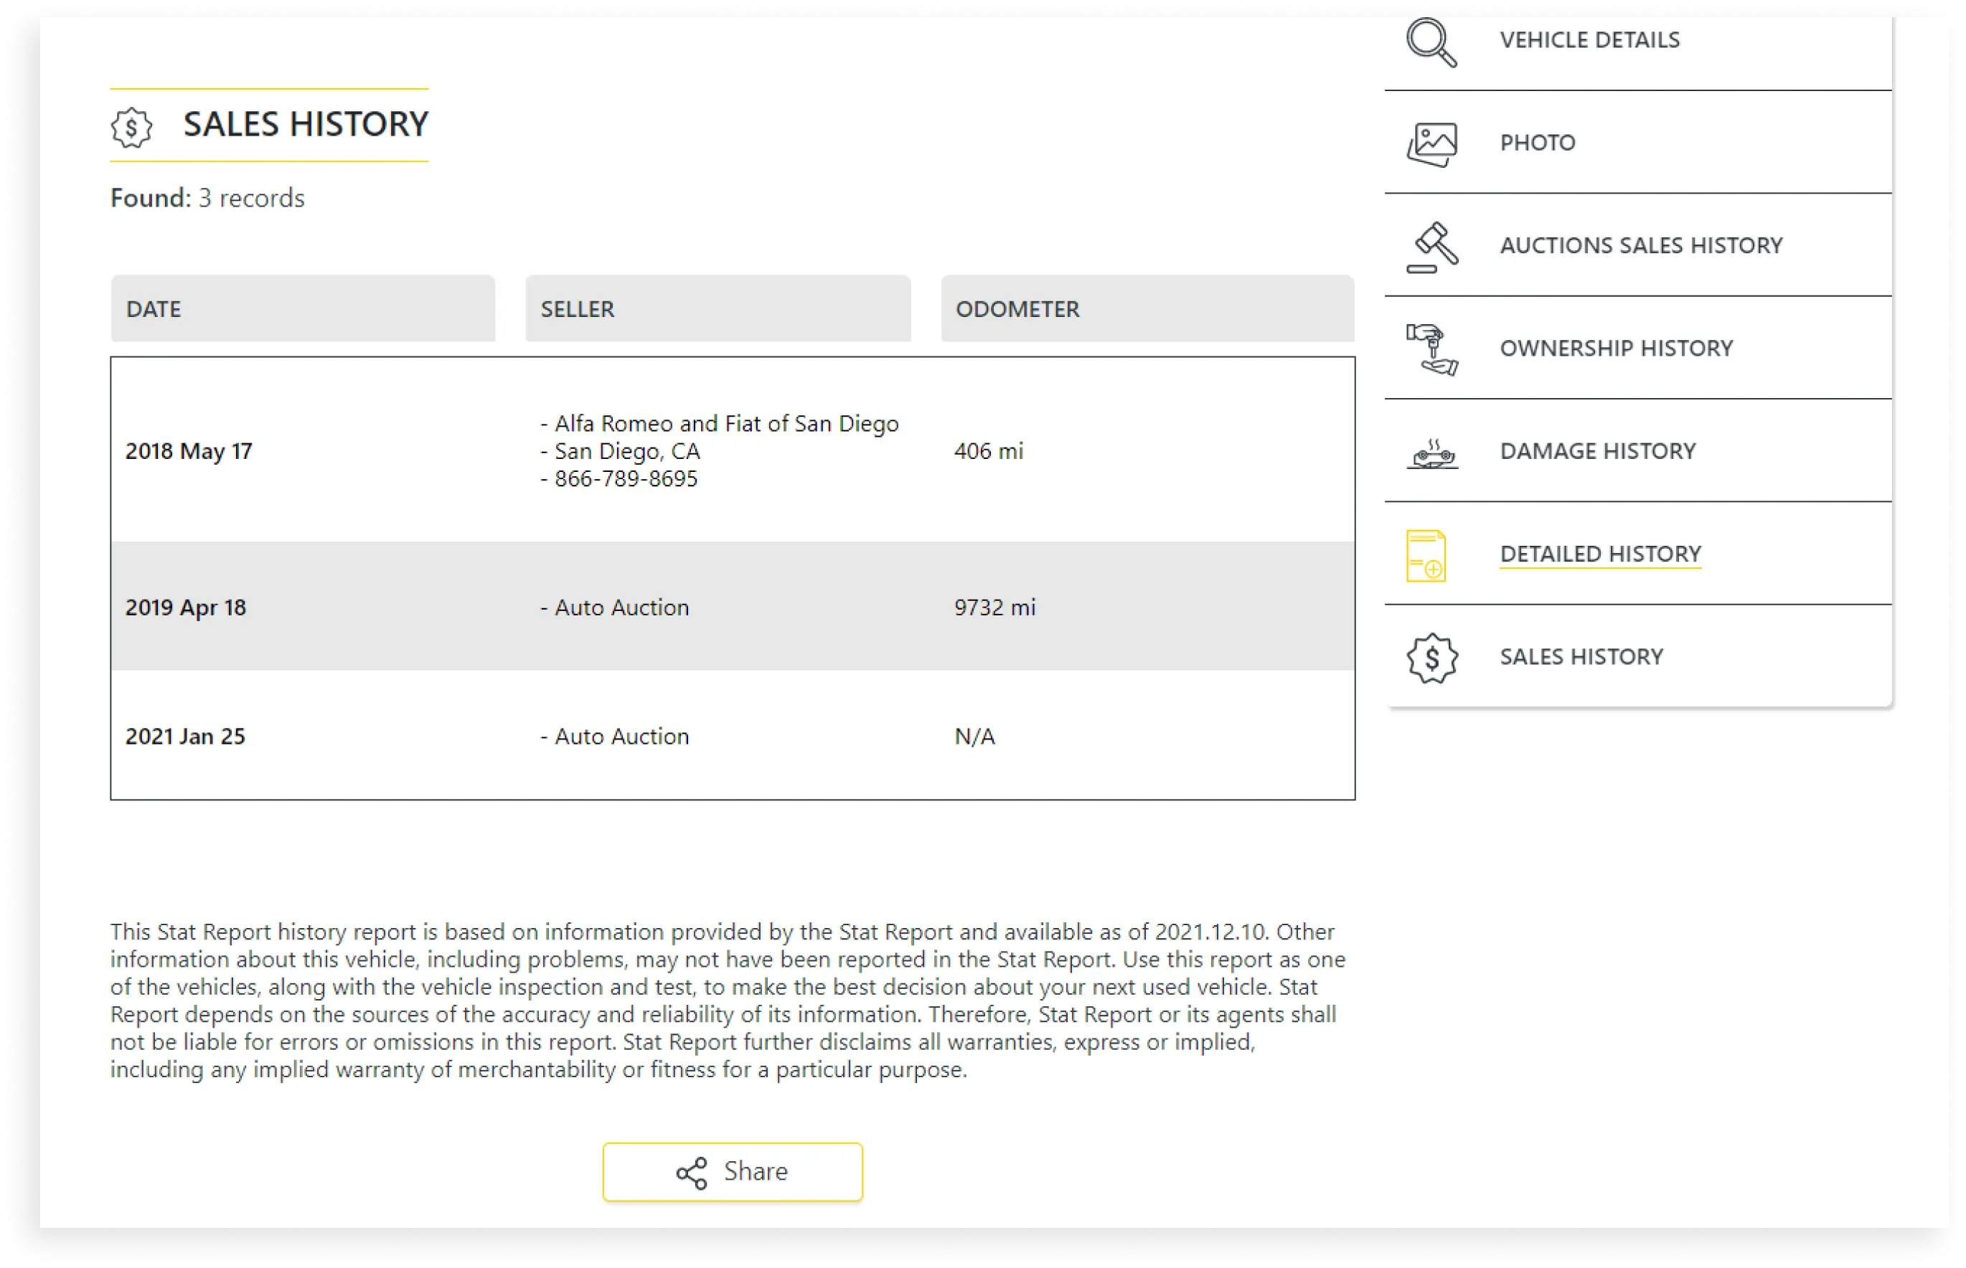This screenshot has width=1966, height=1268.
Task: Click the yellow Detailed History document icon
Action: 1426,556
